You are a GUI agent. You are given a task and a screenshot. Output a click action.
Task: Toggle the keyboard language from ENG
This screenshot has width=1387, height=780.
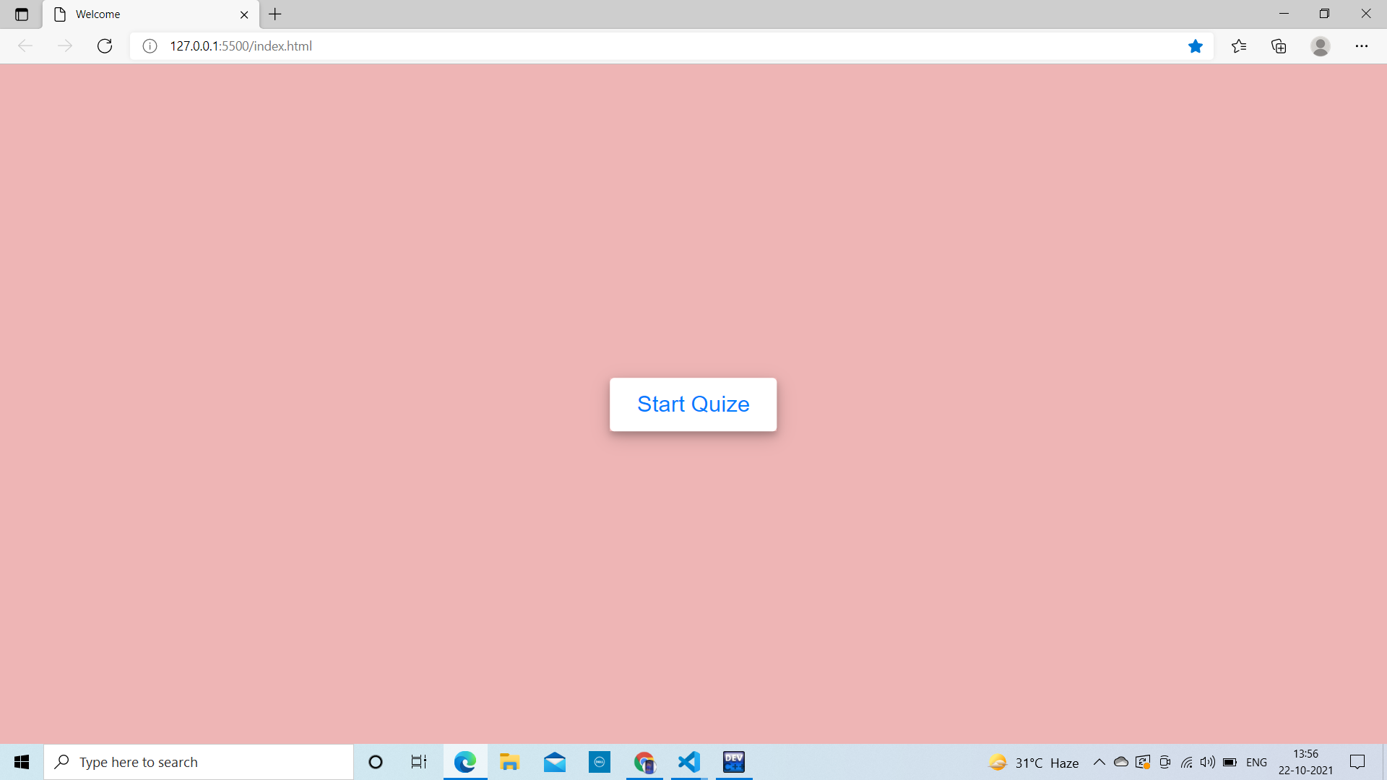pos(1257,762)
